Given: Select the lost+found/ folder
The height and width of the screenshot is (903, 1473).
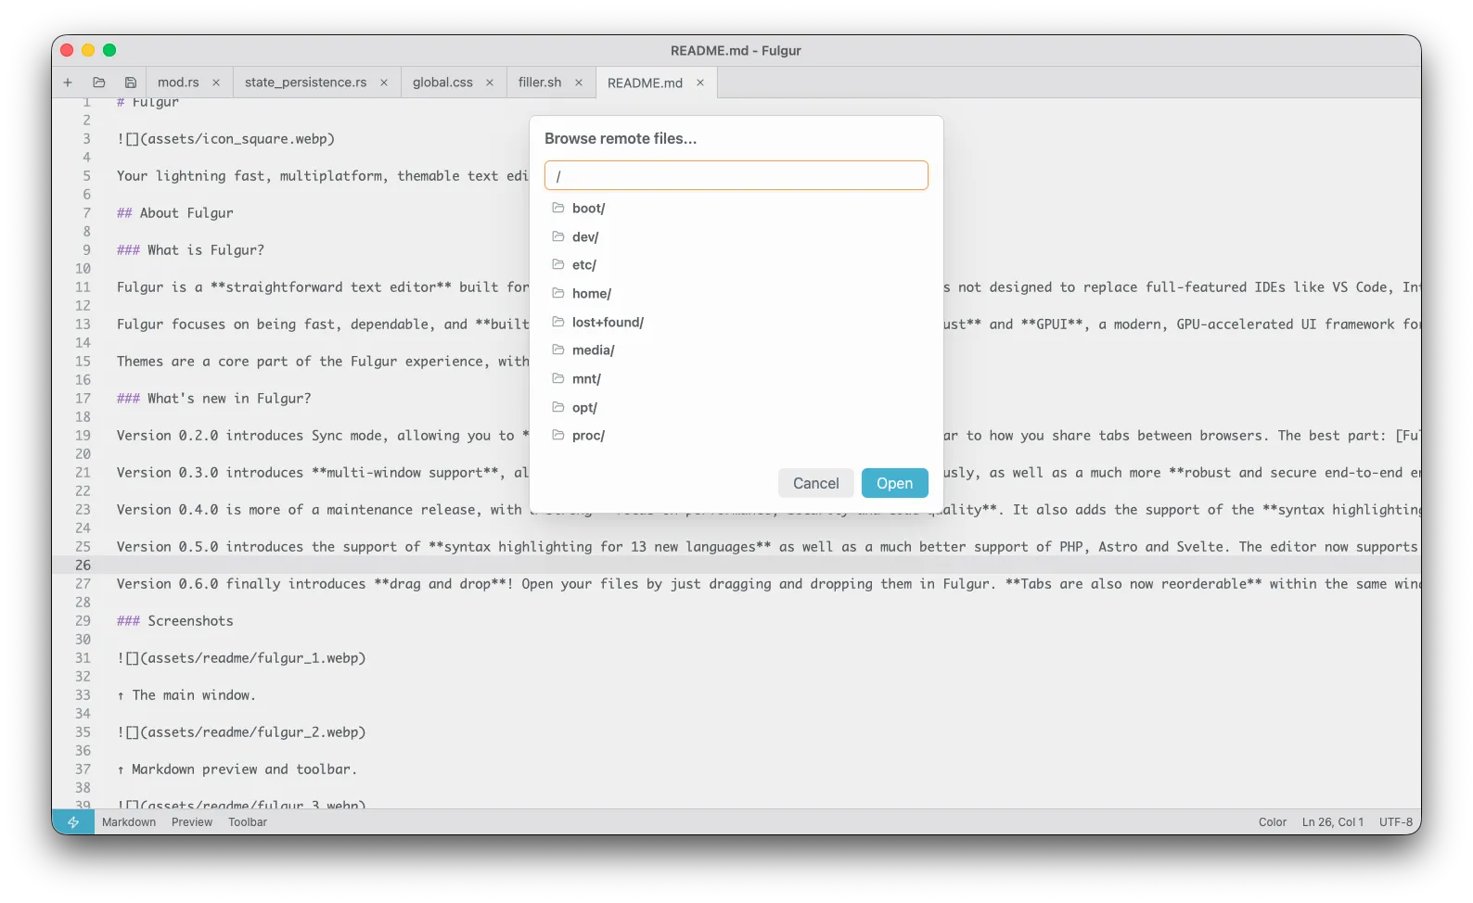Looking at the screenshot, I should pos(736,323).
